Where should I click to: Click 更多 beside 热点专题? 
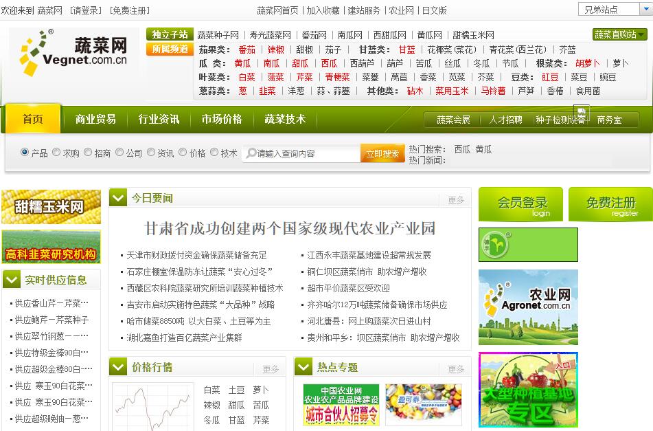[456, 369]
